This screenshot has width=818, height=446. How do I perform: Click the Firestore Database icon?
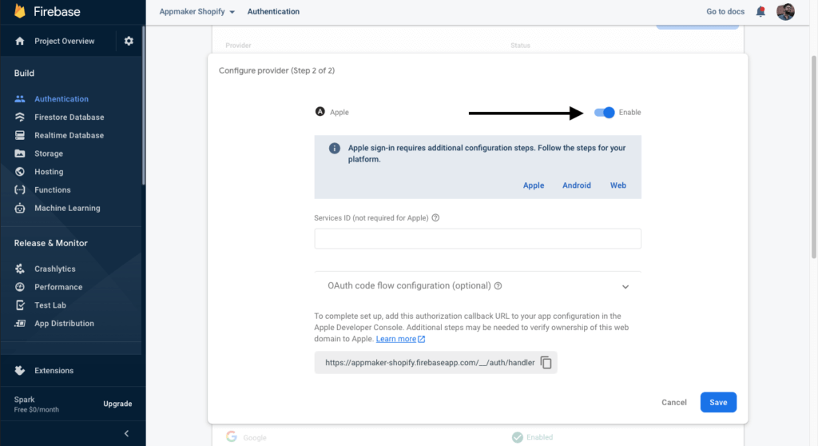click(20, 117)
